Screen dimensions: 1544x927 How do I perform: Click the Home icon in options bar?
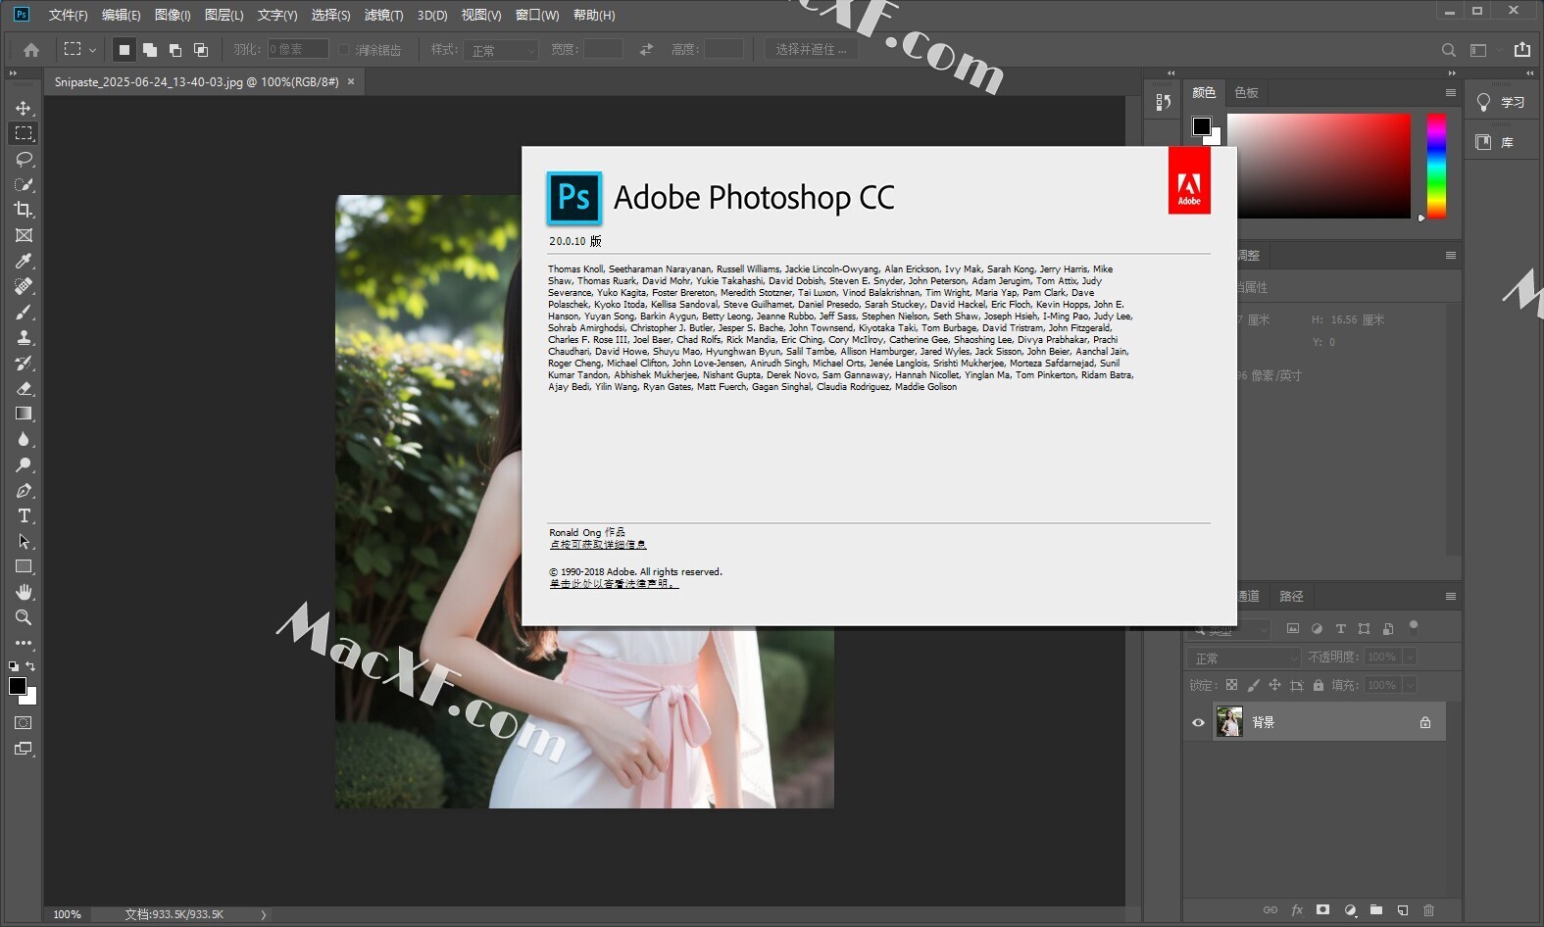click(x=31, y=49)
